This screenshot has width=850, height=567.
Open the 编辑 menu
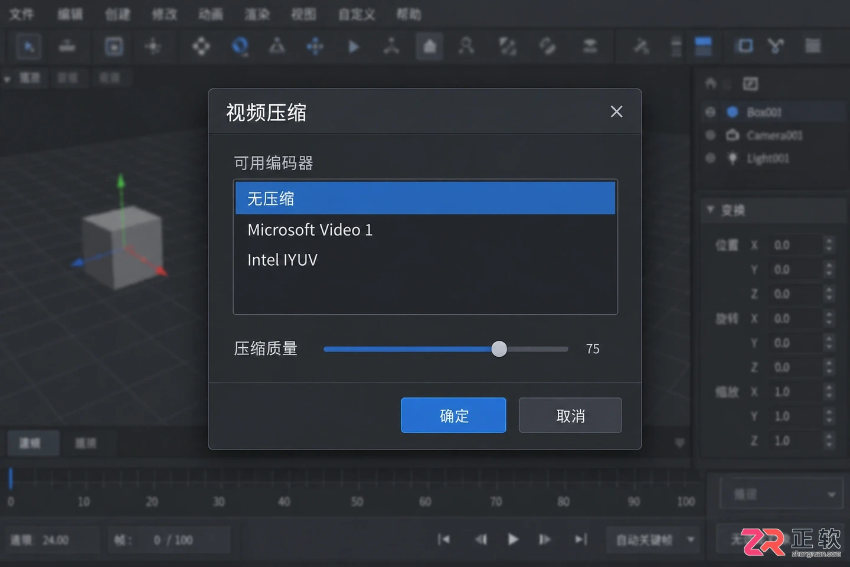tap(70, 14)
